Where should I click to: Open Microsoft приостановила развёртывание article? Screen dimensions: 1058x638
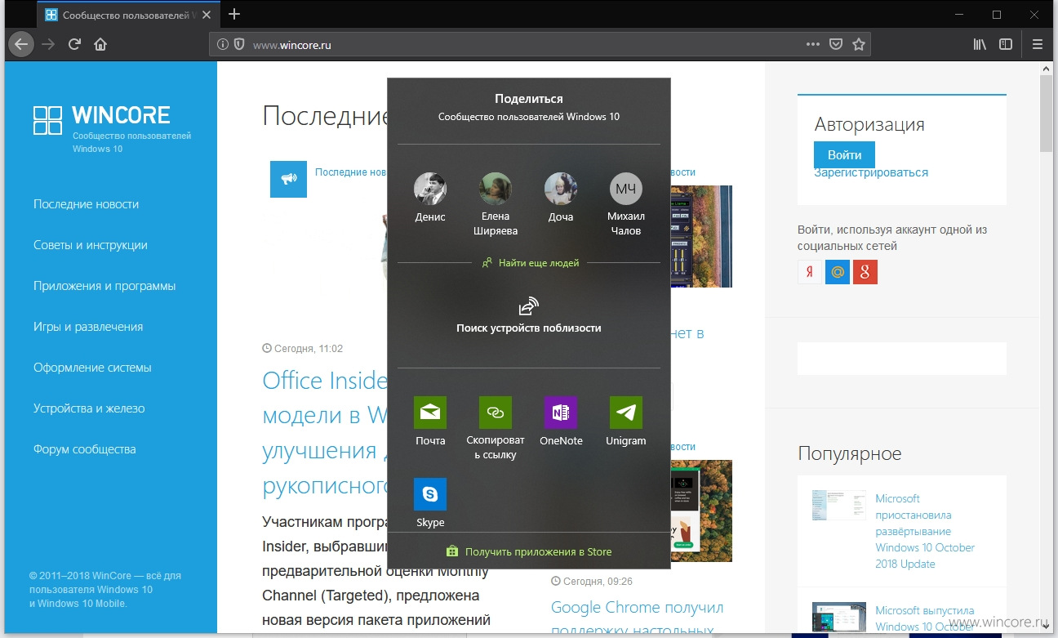coord(925,531)
